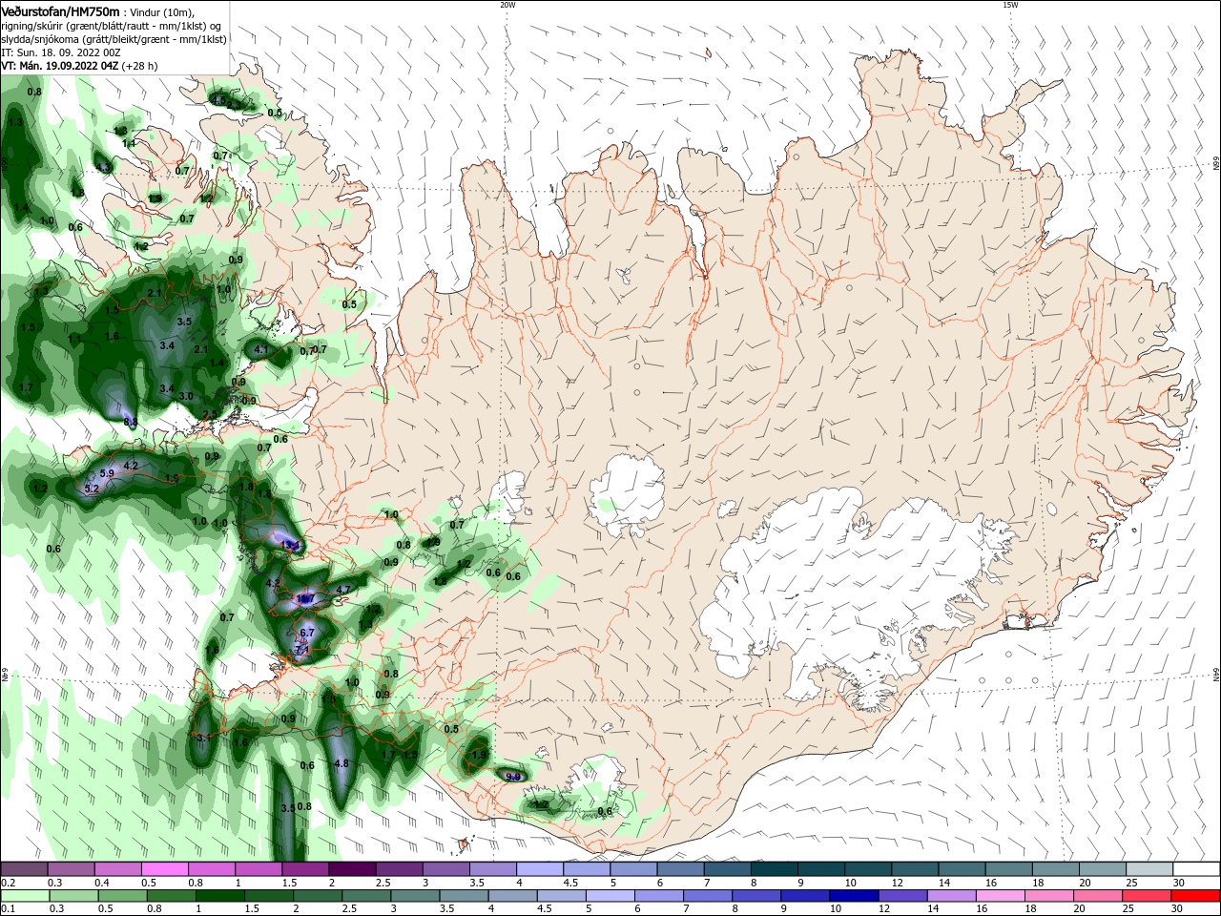Click the 5.2 precipitation value
The image size is (1221, 916).
click(92, 489)
